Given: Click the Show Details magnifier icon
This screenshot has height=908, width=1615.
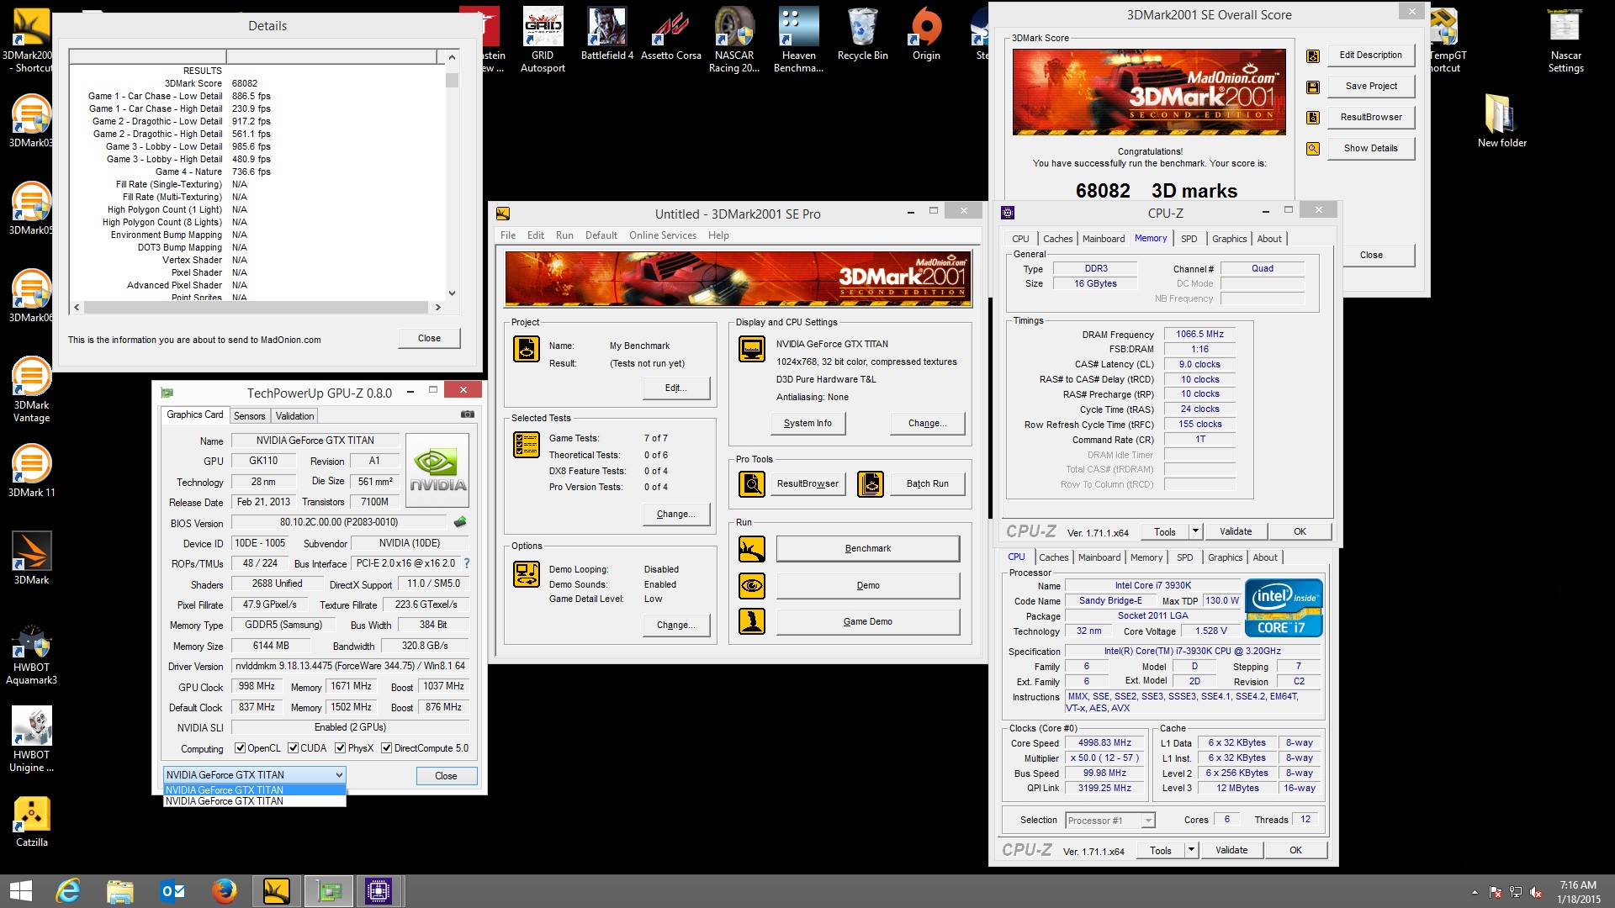Looking at the screenshot, I should 1313,149.
